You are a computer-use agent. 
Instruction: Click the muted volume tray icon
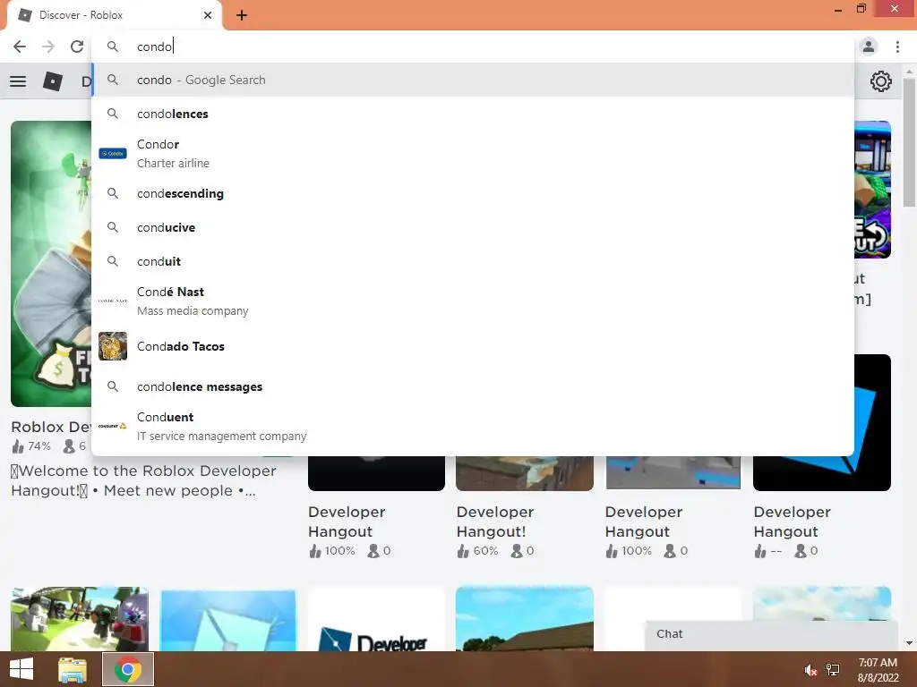[810, 670]
